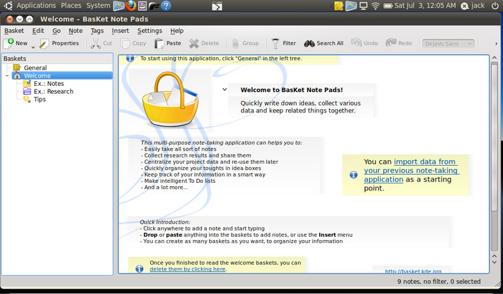The width and height of the screenshot is (503, 294).
Task: Open the Places menu in top panel
Action: [71, 6]
